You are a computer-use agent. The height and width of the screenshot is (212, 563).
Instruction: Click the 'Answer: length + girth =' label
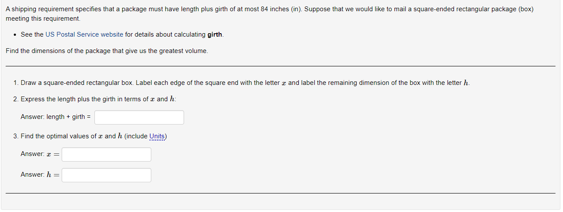coord(56,117)
